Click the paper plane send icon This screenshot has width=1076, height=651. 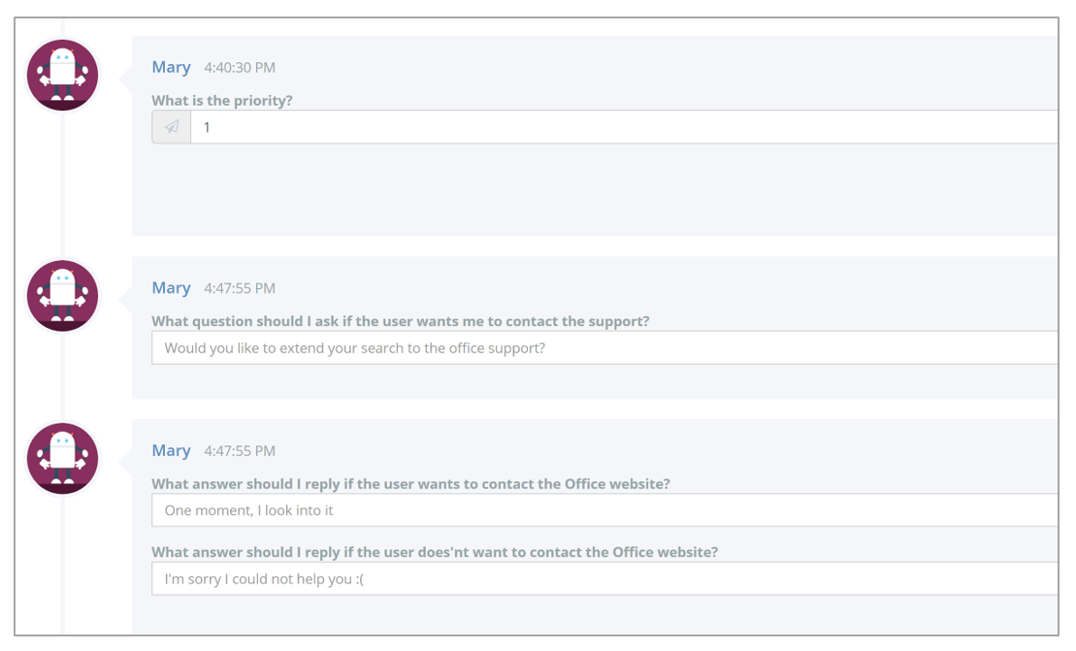(x=172, y=127)
